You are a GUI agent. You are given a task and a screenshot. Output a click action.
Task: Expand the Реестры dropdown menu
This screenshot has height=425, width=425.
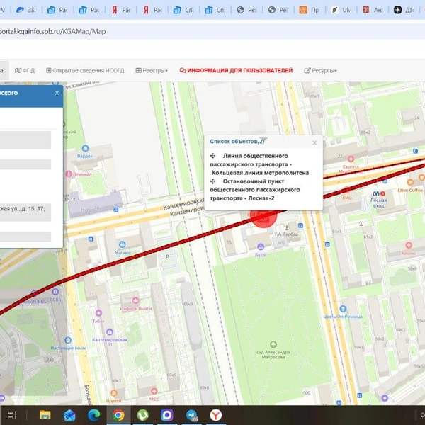(x=152, y=70)
